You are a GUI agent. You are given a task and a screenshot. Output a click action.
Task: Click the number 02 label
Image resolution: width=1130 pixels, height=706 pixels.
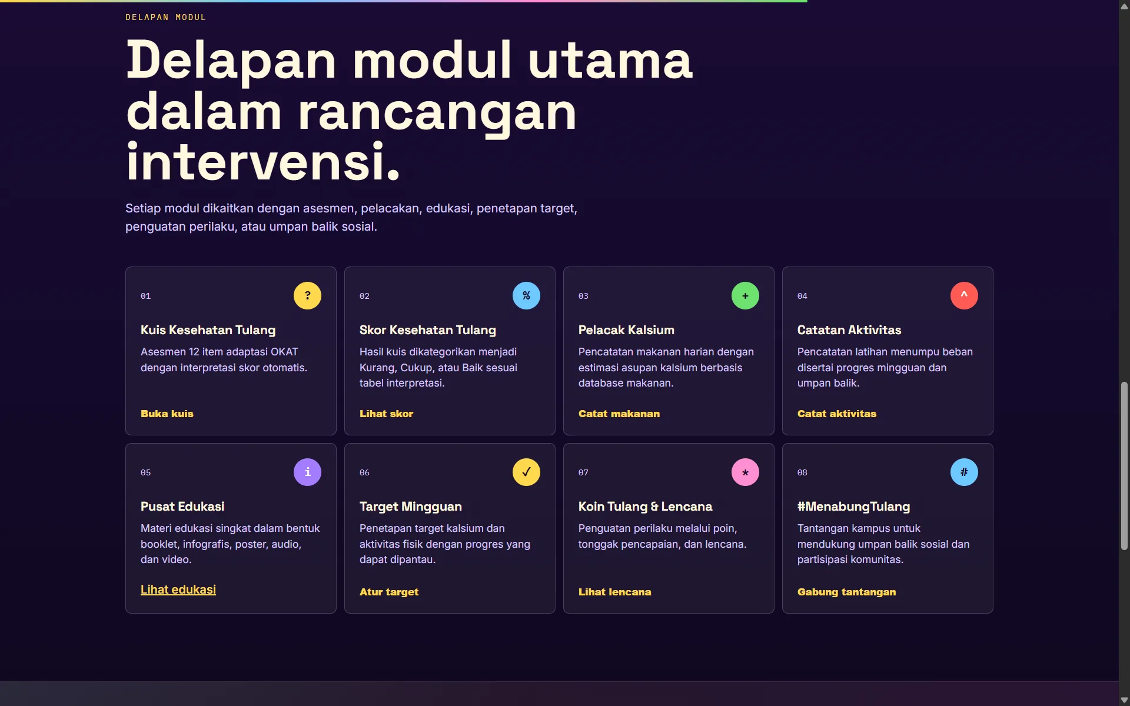coord(364,296)
